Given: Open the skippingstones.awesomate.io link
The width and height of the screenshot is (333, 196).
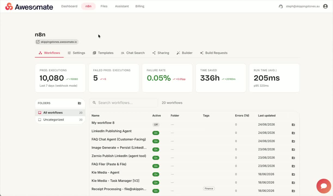Looking at the screenshot, I should 57,42.
